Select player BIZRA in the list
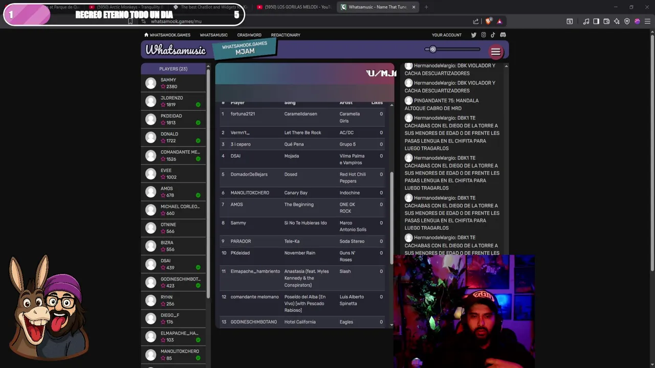The width and height of the screenshot is (655, 368). (174, 246)
